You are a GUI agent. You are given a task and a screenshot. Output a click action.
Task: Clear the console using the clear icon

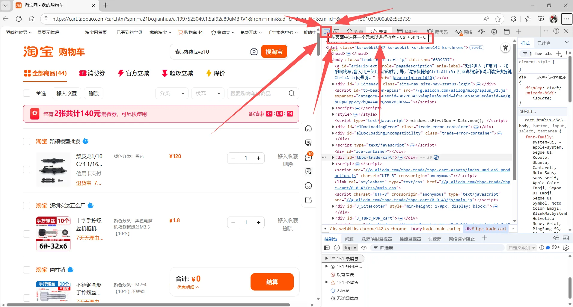click(x=337, y=248)
